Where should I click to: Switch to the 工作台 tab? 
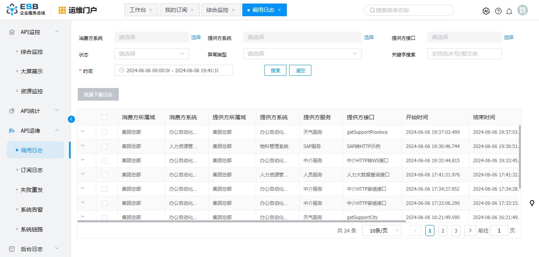pyautogui.click(x=137, y=10)
